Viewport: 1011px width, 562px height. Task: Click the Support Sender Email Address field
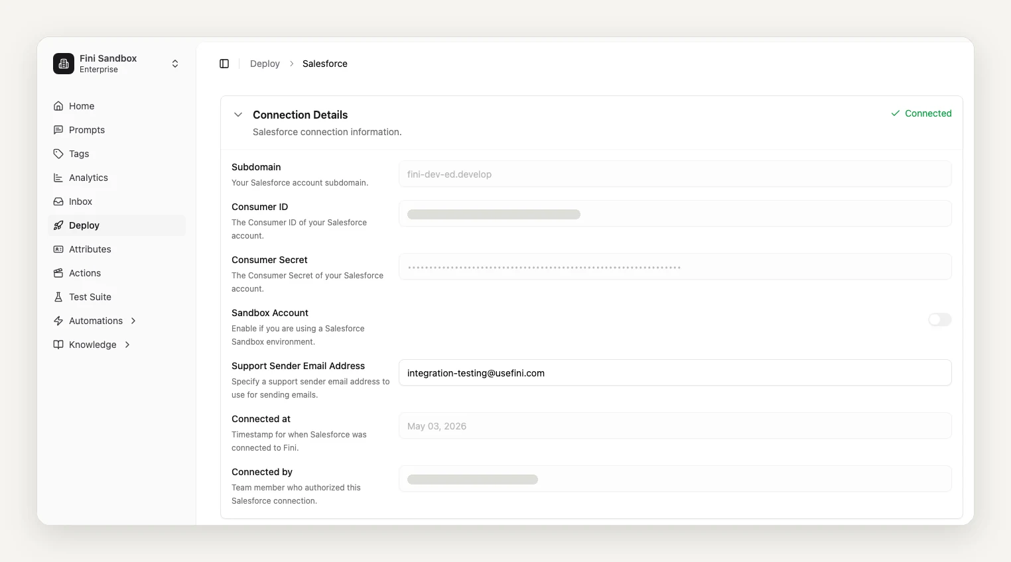pyautogui.click(x=675, y=372)
